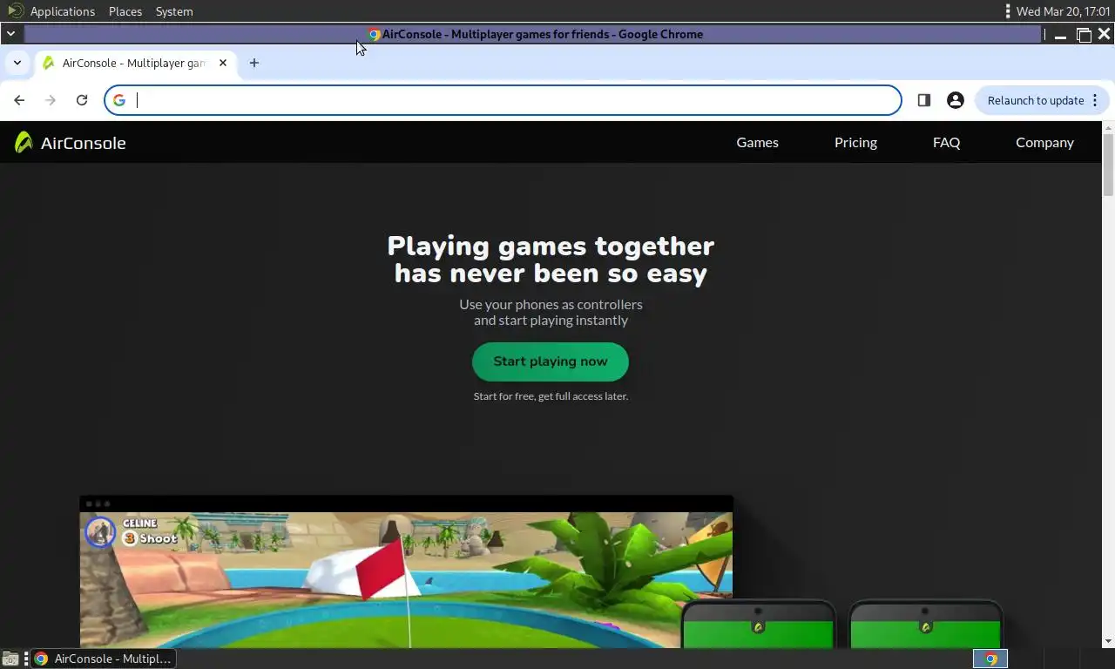The height and width of the screenshot is (669, 1115).
Task: Click the panel applet handle beside clock
Action: point(1008,11)
